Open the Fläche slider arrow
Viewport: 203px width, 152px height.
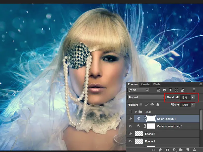pyautogui.click(x=193, y=105)
